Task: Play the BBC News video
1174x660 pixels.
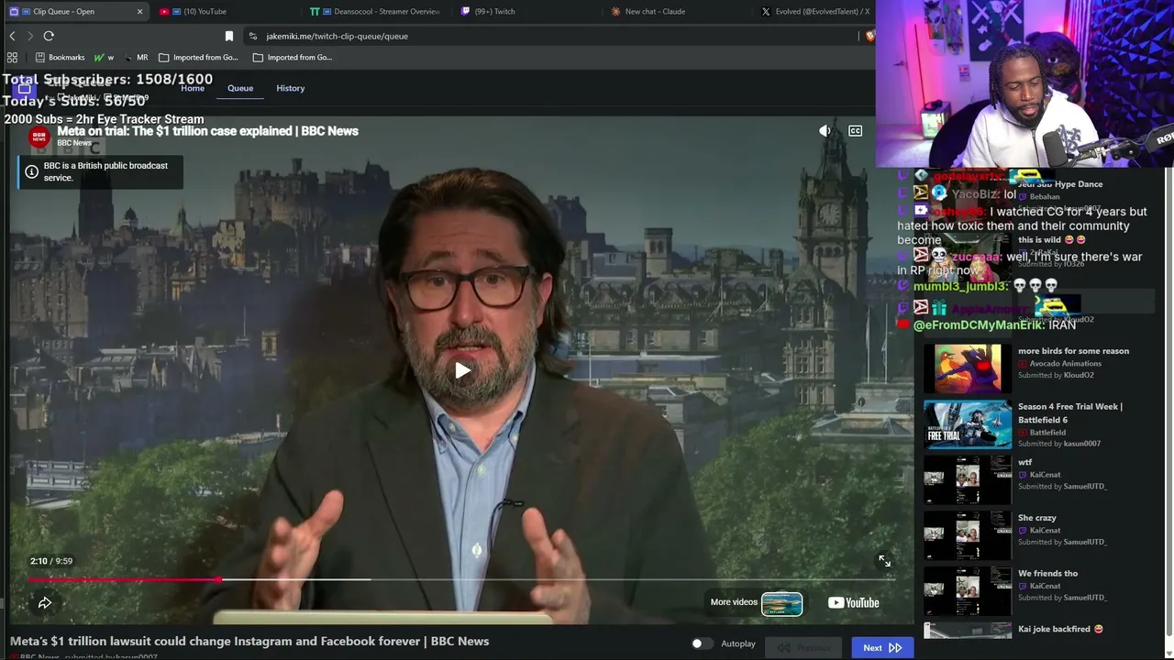Action: pos(462,370)
